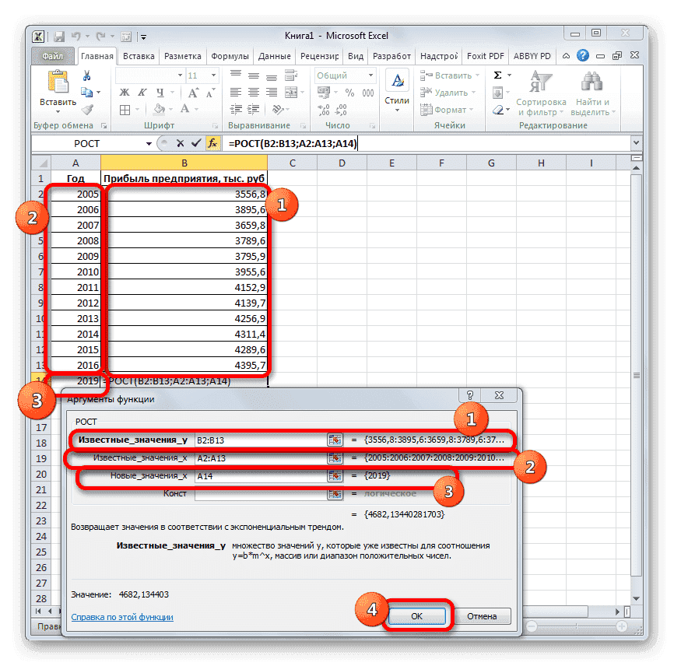Open the fill color dropdown arrow
674x666 pixels.
(x=171, y=109)
